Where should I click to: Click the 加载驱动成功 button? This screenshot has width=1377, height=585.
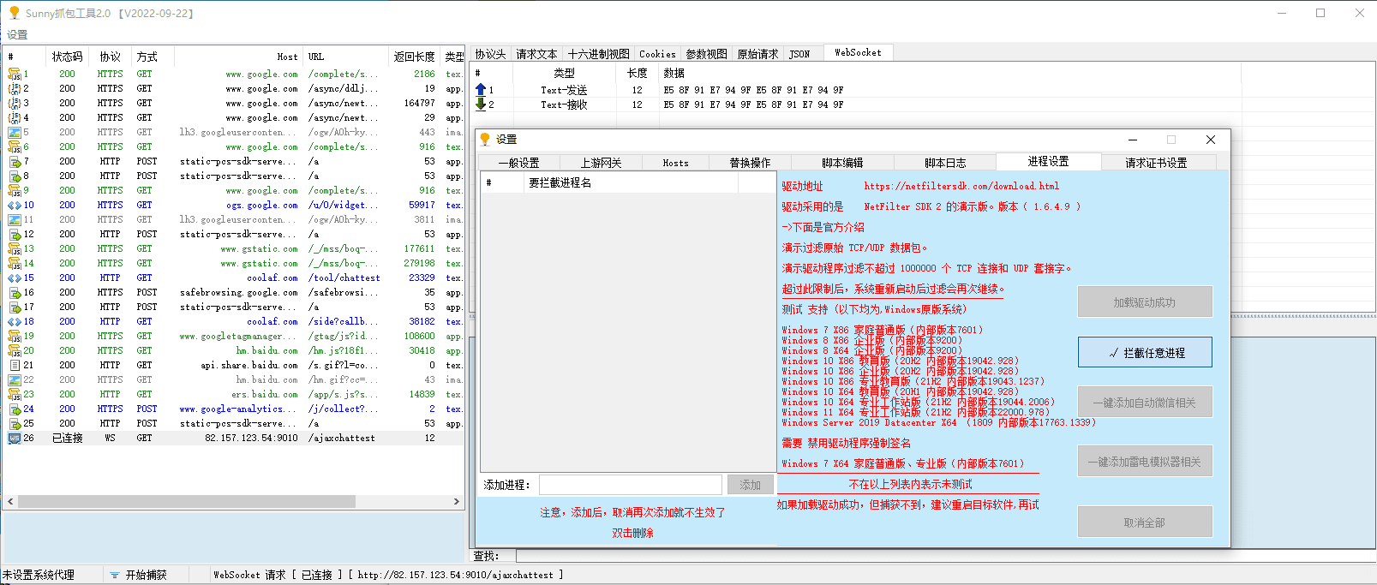pyautogui.click(x=1145, y=302)
